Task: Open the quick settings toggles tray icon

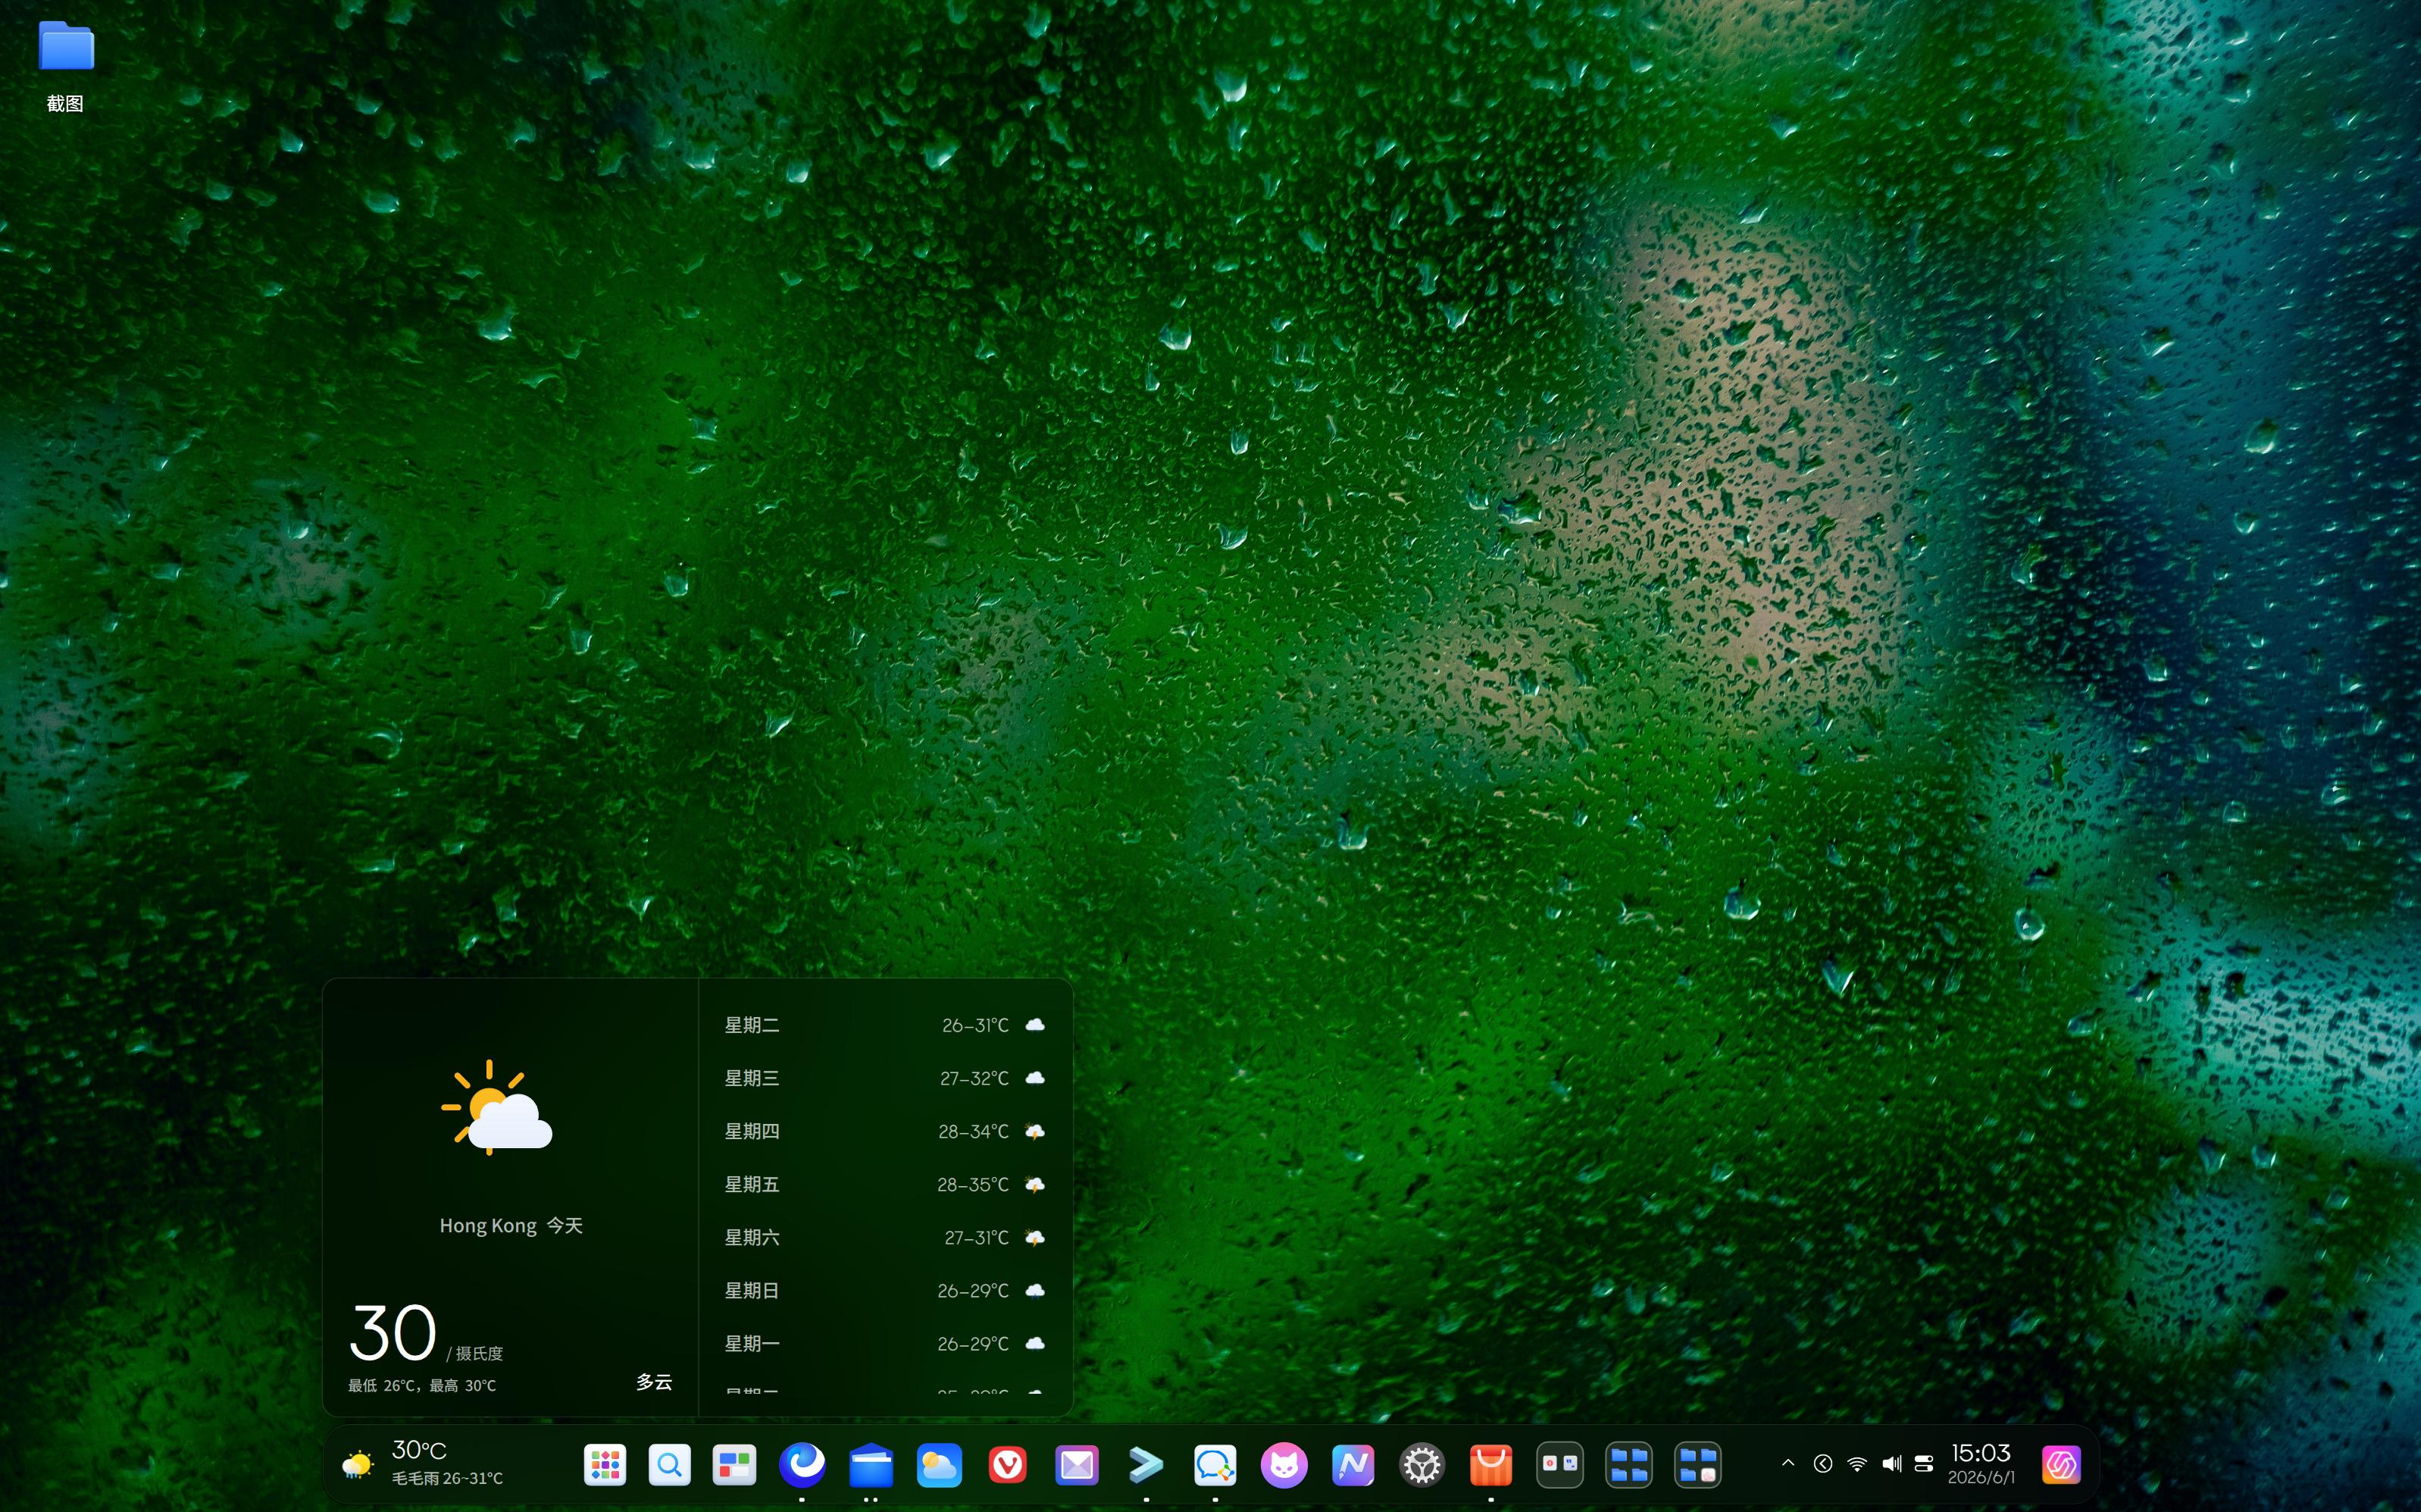Action: 1924,1464
